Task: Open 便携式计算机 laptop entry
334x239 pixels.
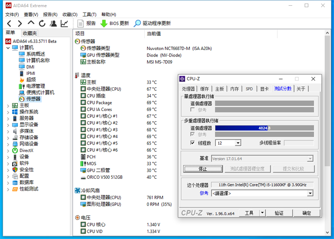Action: click(x=40, y=92)
